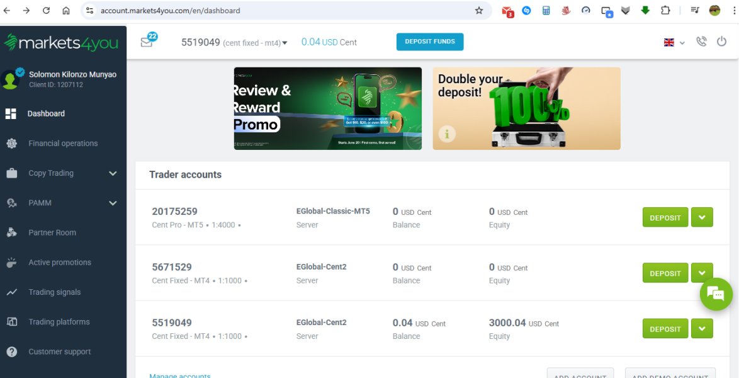This screenshot has height=378, width=739.
Task: Bookmark this page with the star icon
Action: [x=479, y=10]
